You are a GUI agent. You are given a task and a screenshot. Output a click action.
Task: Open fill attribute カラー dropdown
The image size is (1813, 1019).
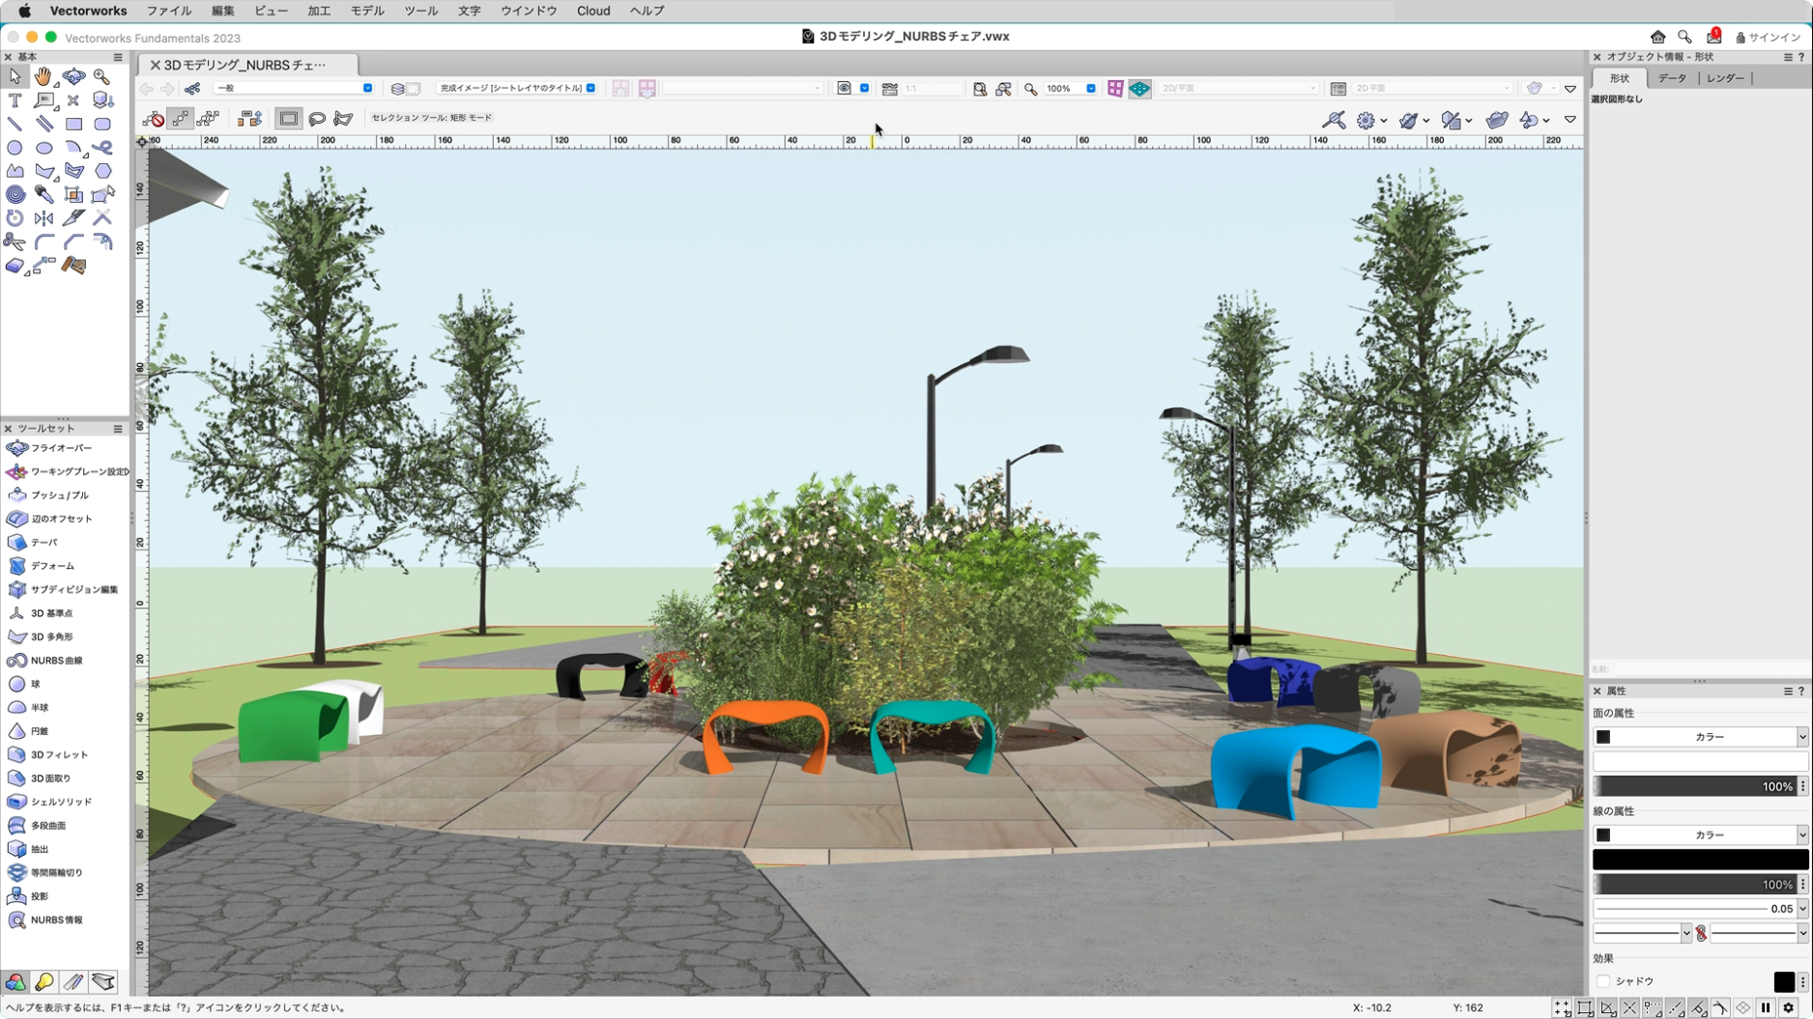1700,737
